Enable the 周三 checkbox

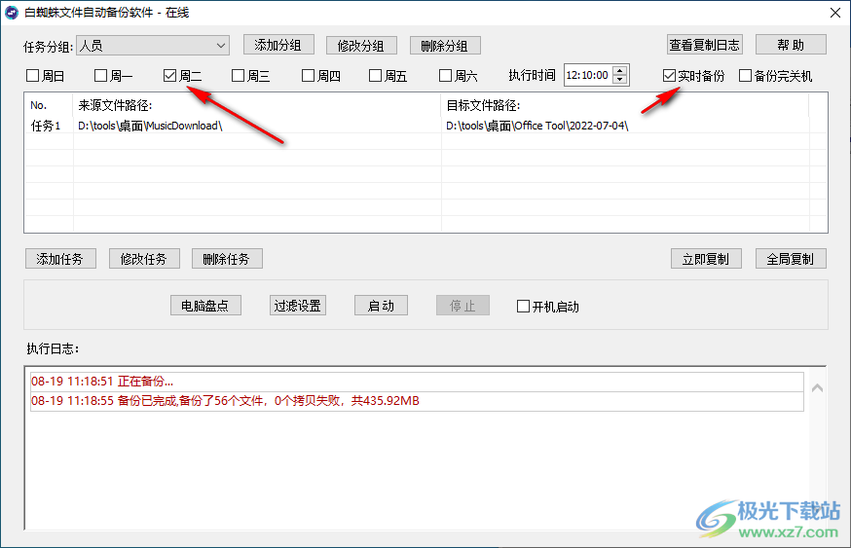tap(238, 75)
